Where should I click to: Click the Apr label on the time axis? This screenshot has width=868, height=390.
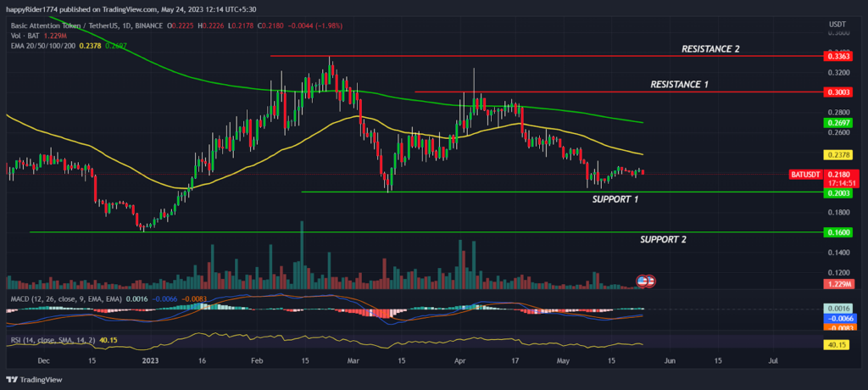tap(460, 360)
